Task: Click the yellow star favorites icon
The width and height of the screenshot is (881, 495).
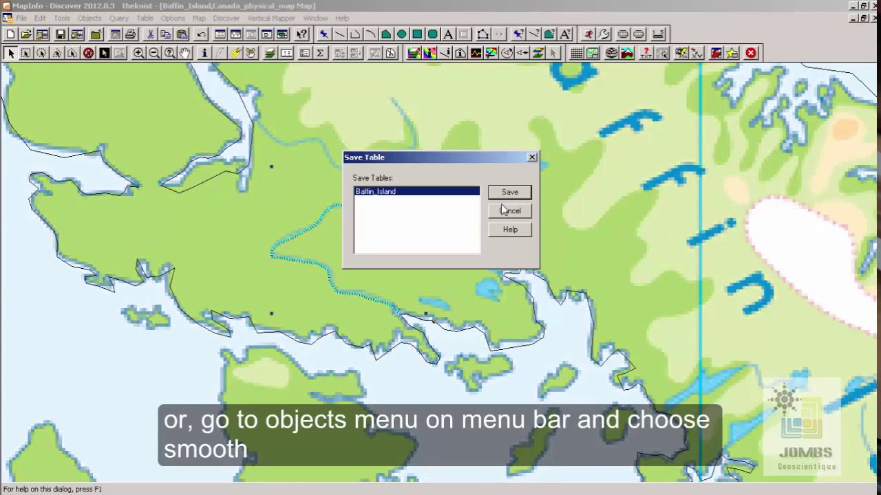Action: tap(732, 53)
